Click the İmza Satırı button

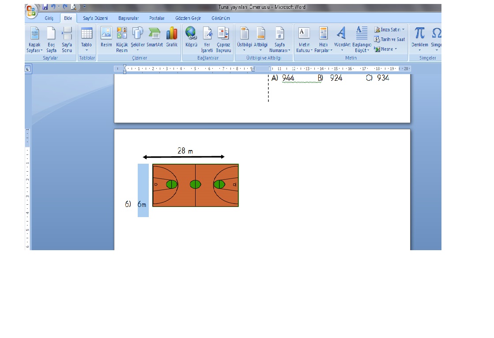pyautogui.click(x=389, y=30)
